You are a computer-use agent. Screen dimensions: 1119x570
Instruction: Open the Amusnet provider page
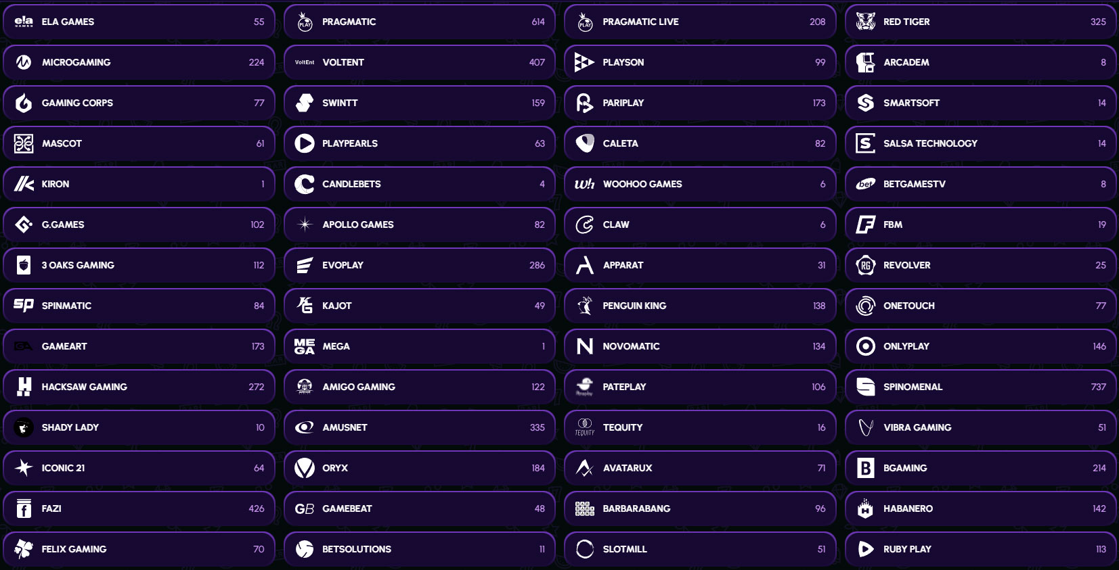click(420, 427)
